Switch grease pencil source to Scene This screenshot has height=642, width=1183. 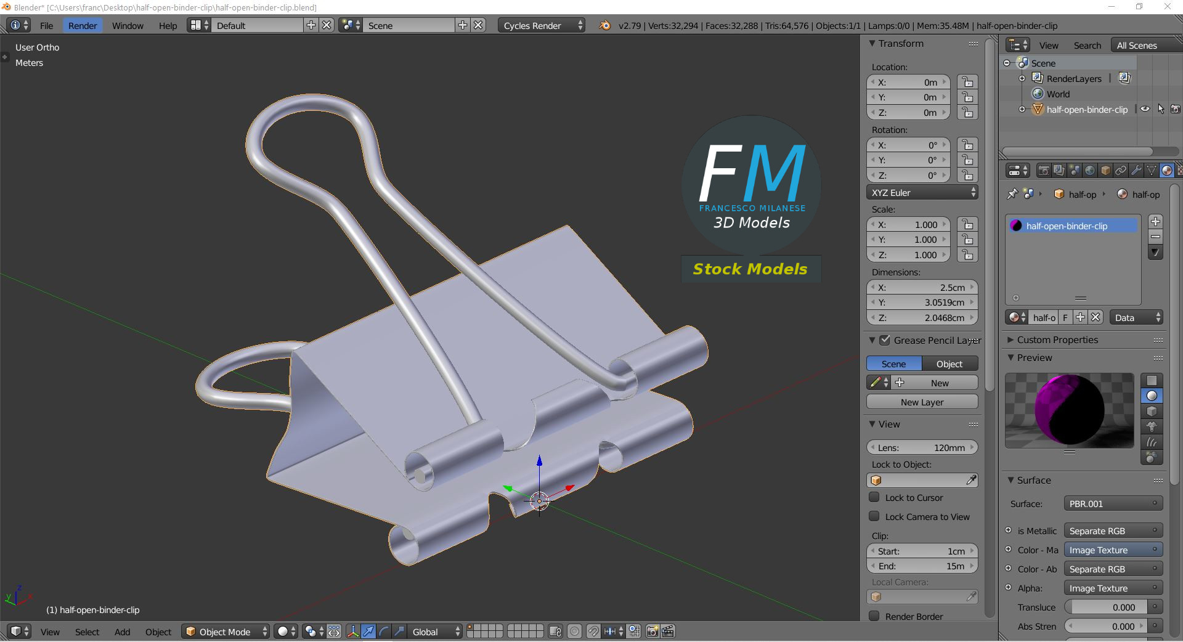[894, 364]
